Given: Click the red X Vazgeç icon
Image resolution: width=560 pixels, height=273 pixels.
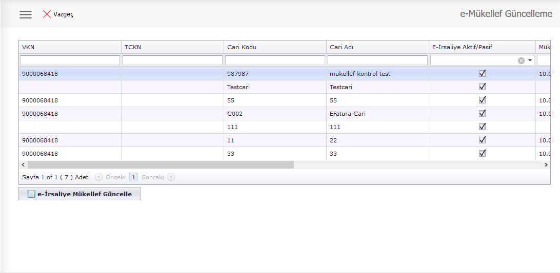Looking at the screenshot, I should 47,14.
